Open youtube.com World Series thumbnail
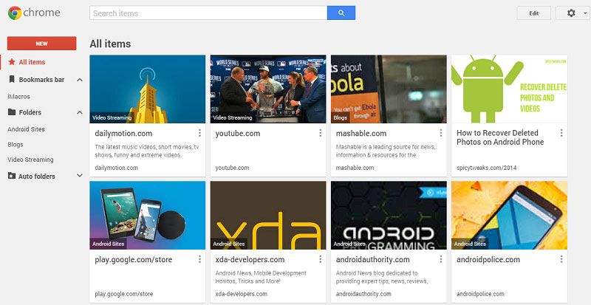591x305 pixels. [268, 89]
